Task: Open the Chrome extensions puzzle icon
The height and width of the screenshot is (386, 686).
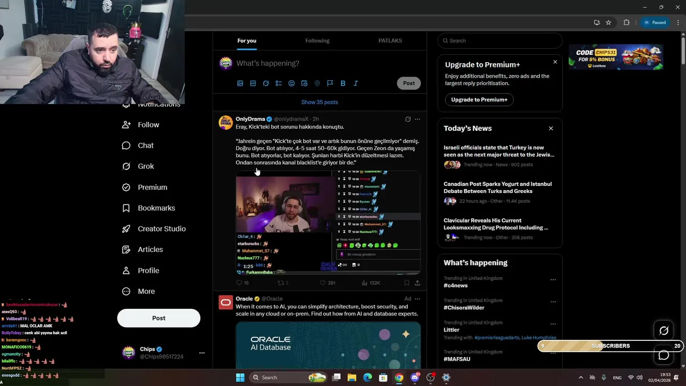Action: coord(627,23)
